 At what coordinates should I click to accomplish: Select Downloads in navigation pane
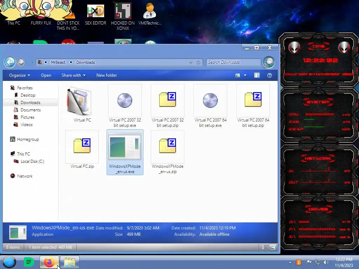(x=30, y=103)
